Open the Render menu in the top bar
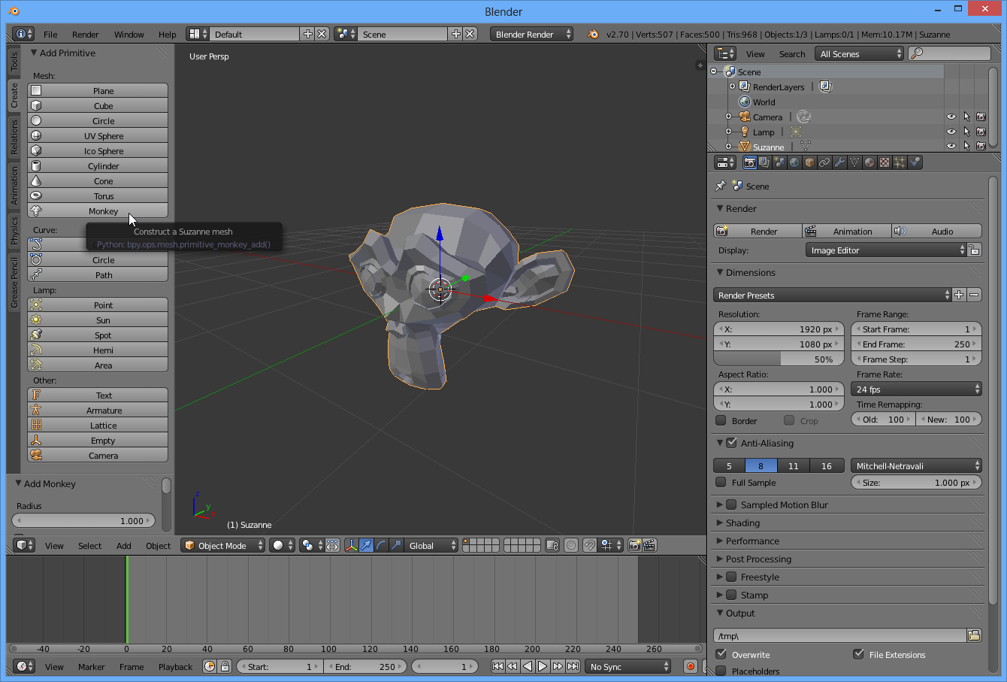1007x682 pixels. pos(85,35)
